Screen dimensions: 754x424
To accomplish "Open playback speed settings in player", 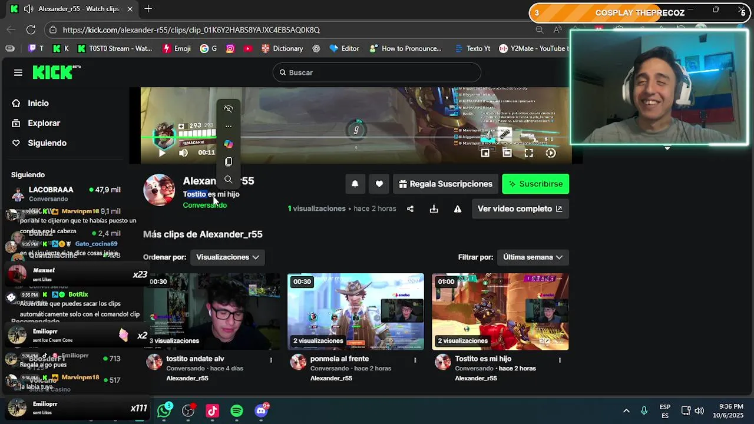I will (551, 153).
